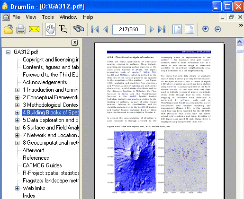
Task: Select 6 Surface and Field Analysis bookmark
Action: [51, 128]
